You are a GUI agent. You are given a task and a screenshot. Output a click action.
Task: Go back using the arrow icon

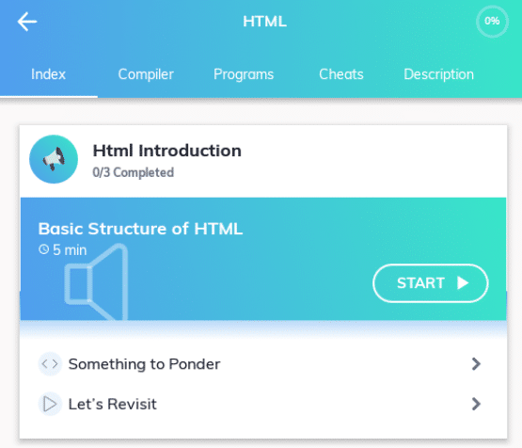27,22
